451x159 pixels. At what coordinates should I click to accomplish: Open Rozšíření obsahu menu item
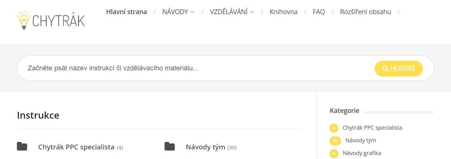[365, 12]
